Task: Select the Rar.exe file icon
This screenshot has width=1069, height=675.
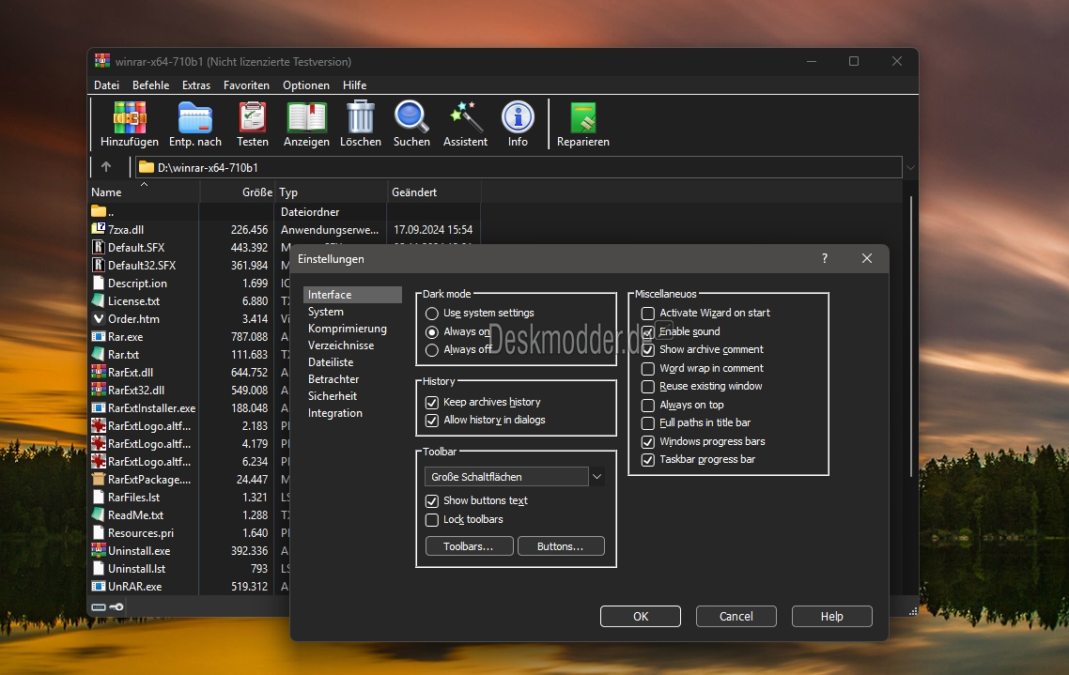Action: 99,336
